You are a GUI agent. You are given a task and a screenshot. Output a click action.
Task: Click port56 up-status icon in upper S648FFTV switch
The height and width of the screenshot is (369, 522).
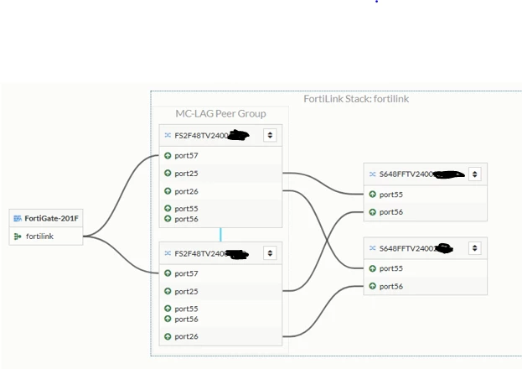point(373,212)
